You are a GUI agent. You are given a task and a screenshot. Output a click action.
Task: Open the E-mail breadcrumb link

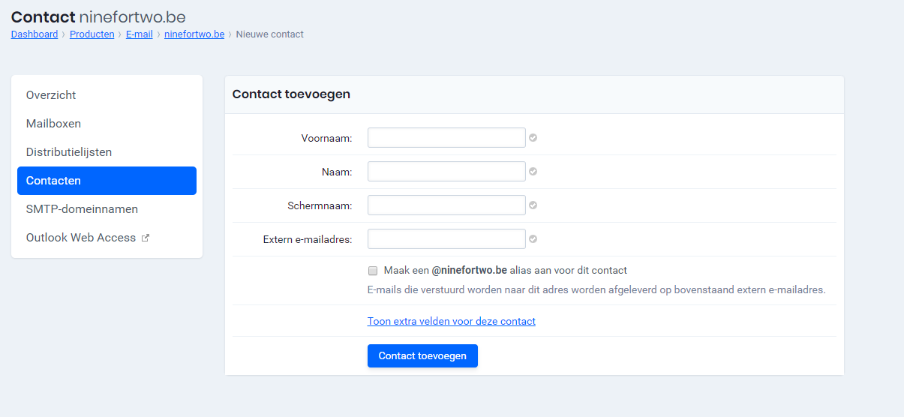tap(139, 34)
